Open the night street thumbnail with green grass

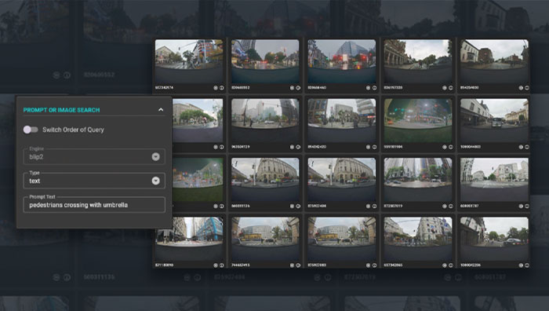[418, 121]
